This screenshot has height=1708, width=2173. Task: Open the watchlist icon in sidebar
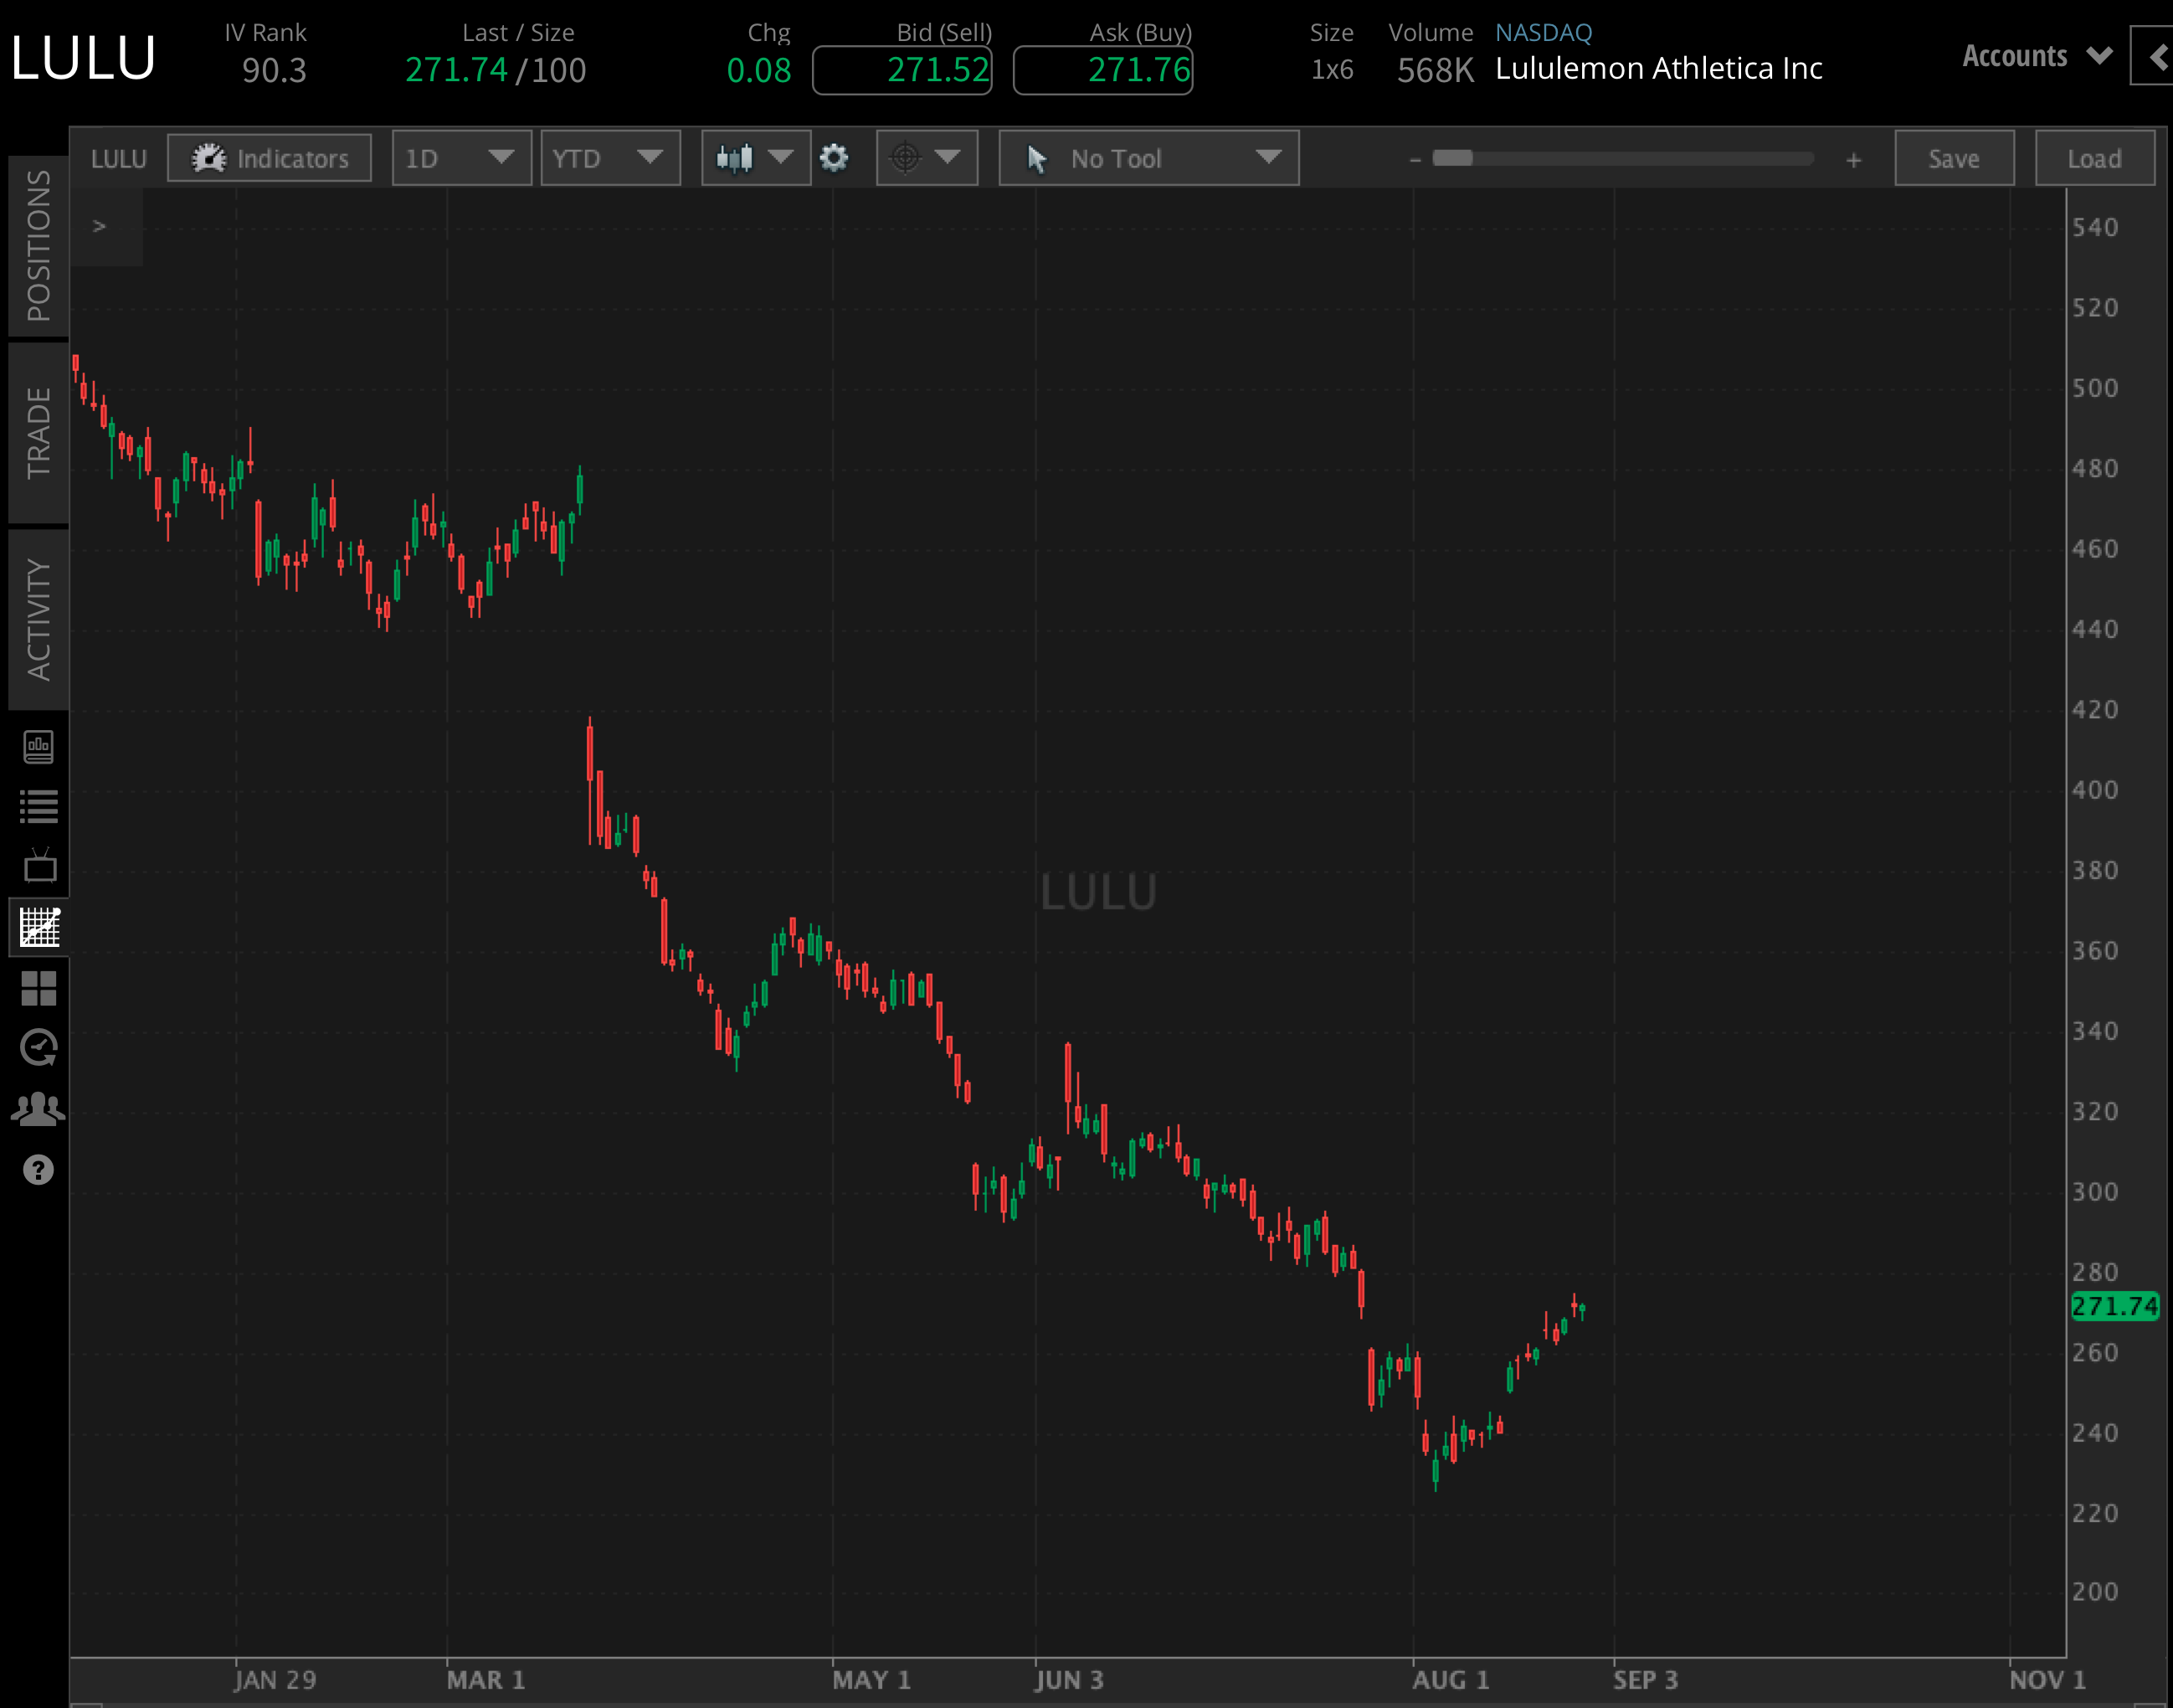coord(38,807)
